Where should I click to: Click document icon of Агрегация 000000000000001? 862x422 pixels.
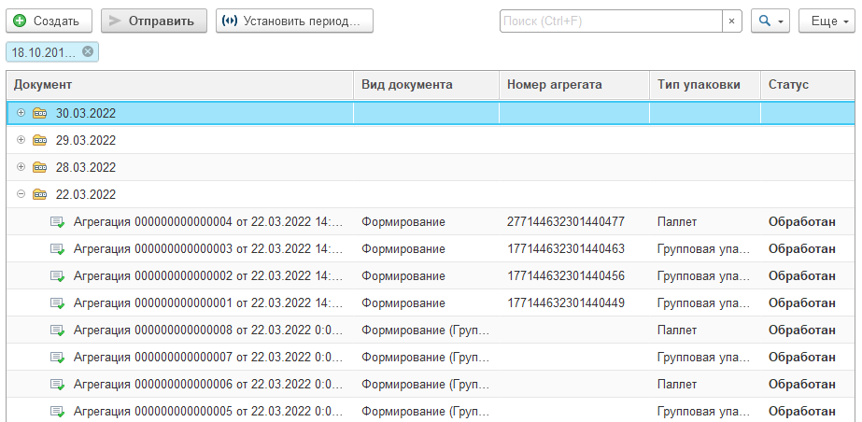[x=57, y=303]
